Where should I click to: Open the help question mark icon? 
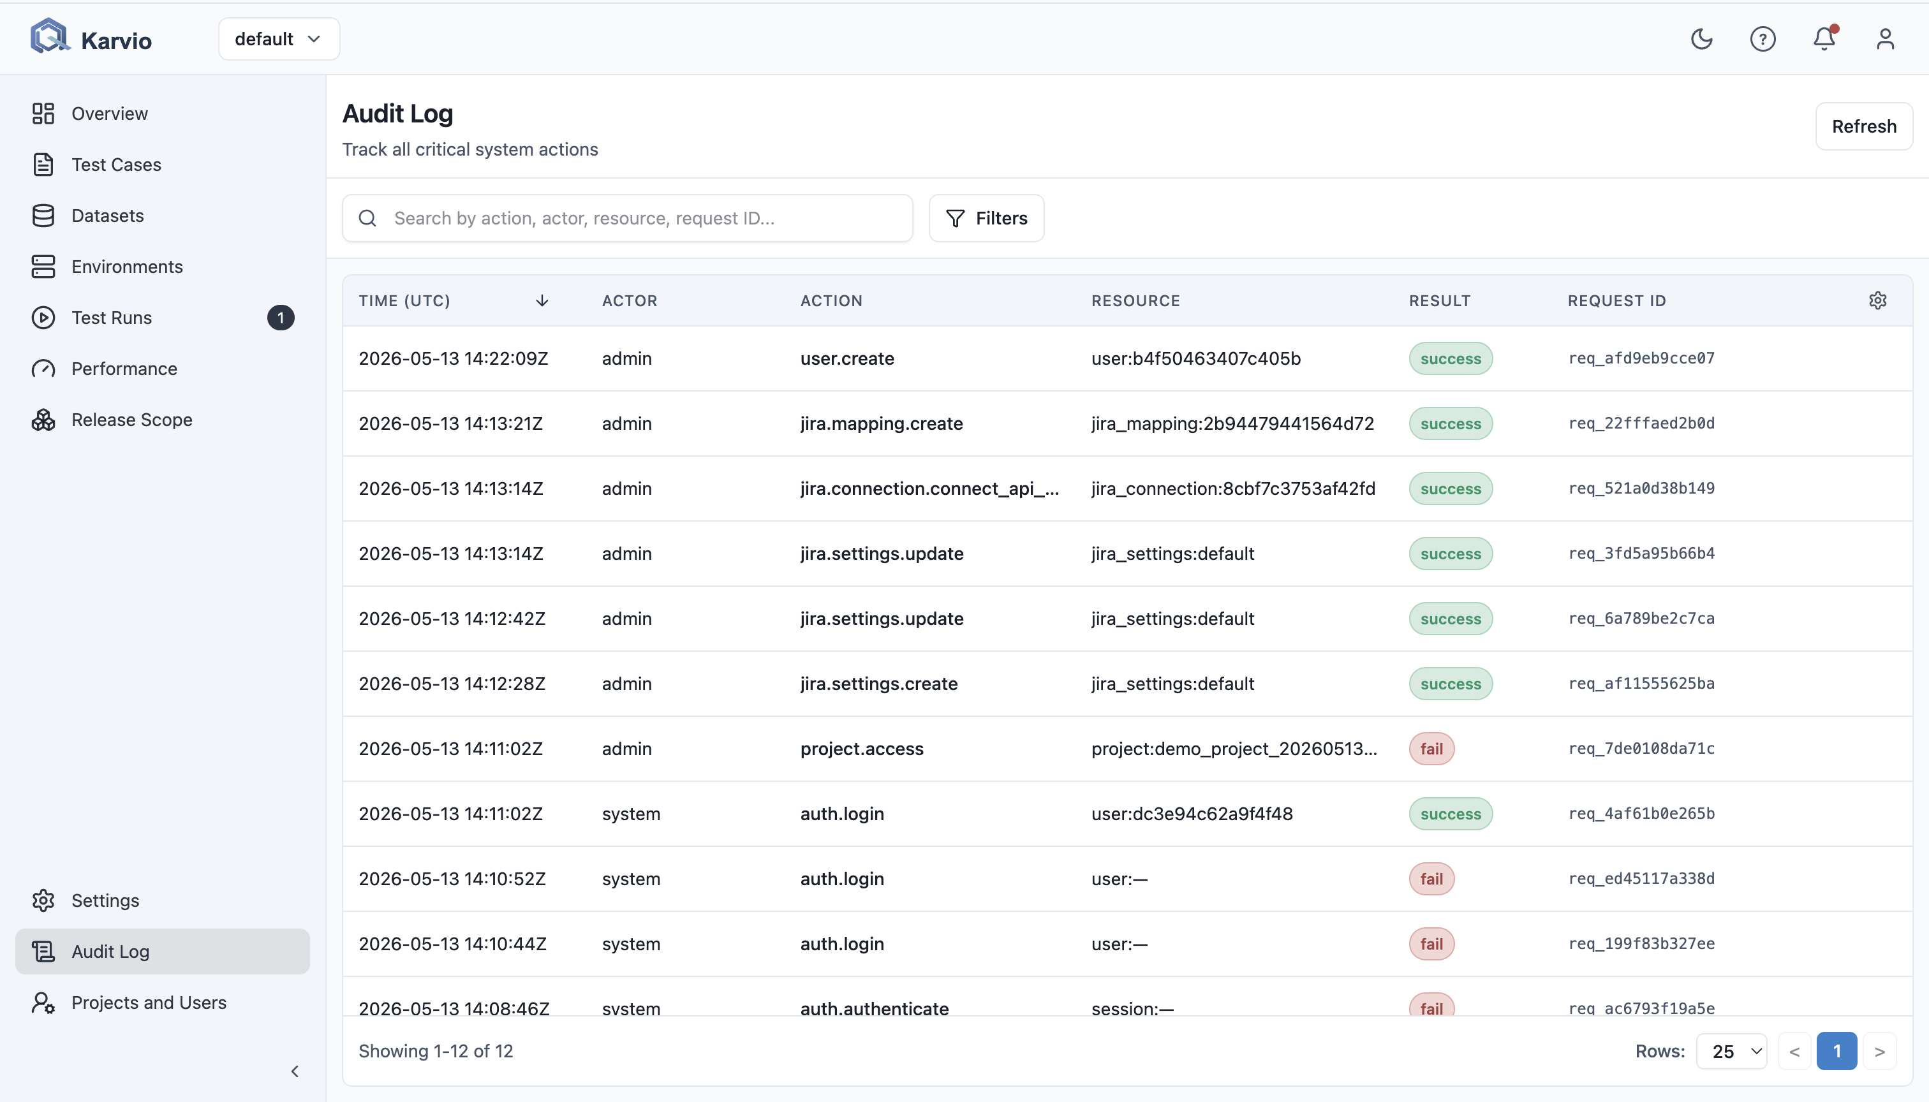click(1763, 39)
